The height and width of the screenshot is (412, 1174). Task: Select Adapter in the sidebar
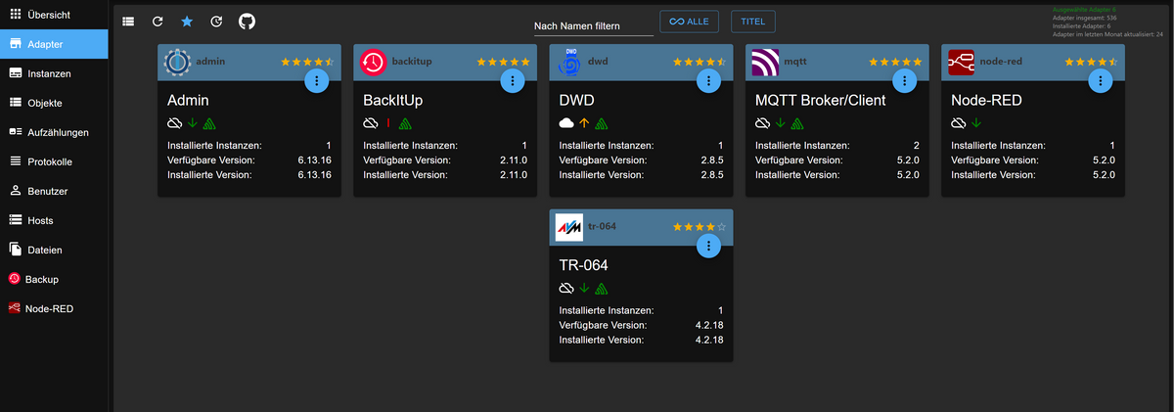[54, 44]
